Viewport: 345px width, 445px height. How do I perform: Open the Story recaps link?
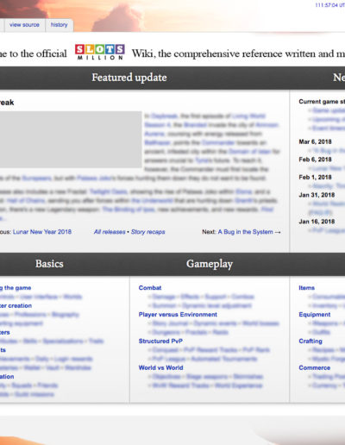pos(147,232)
